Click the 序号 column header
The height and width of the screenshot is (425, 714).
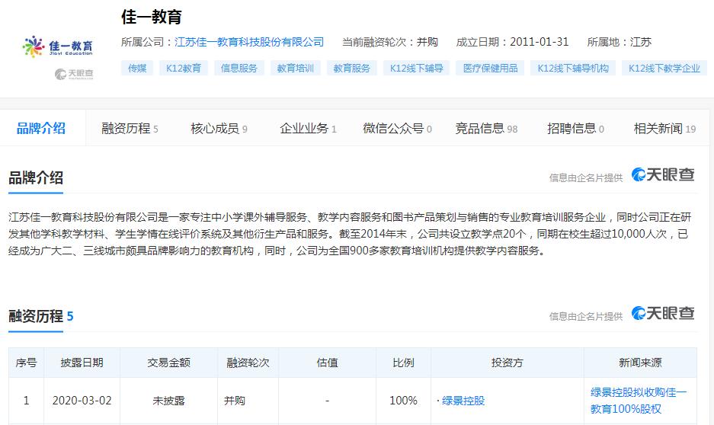tap(26, 363)
